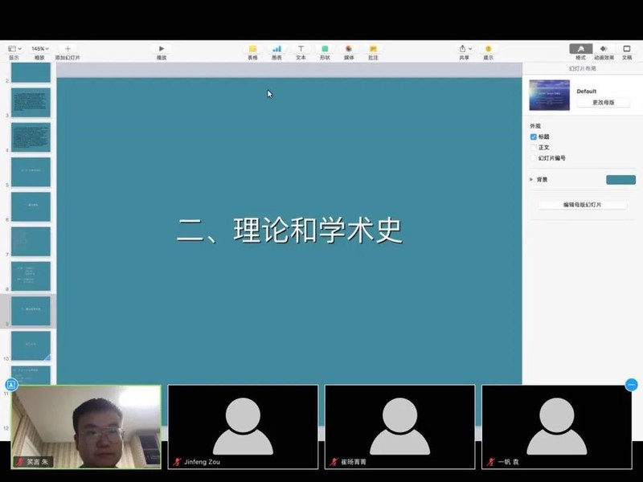Switch to the 文稿 (Document) tab

coord(627,49)
